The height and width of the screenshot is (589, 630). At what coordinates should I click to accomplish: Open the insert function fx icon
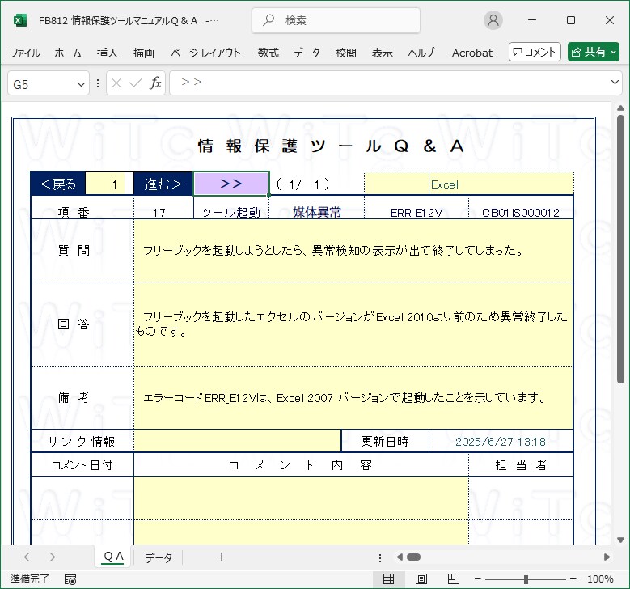[x=155, y=83]
